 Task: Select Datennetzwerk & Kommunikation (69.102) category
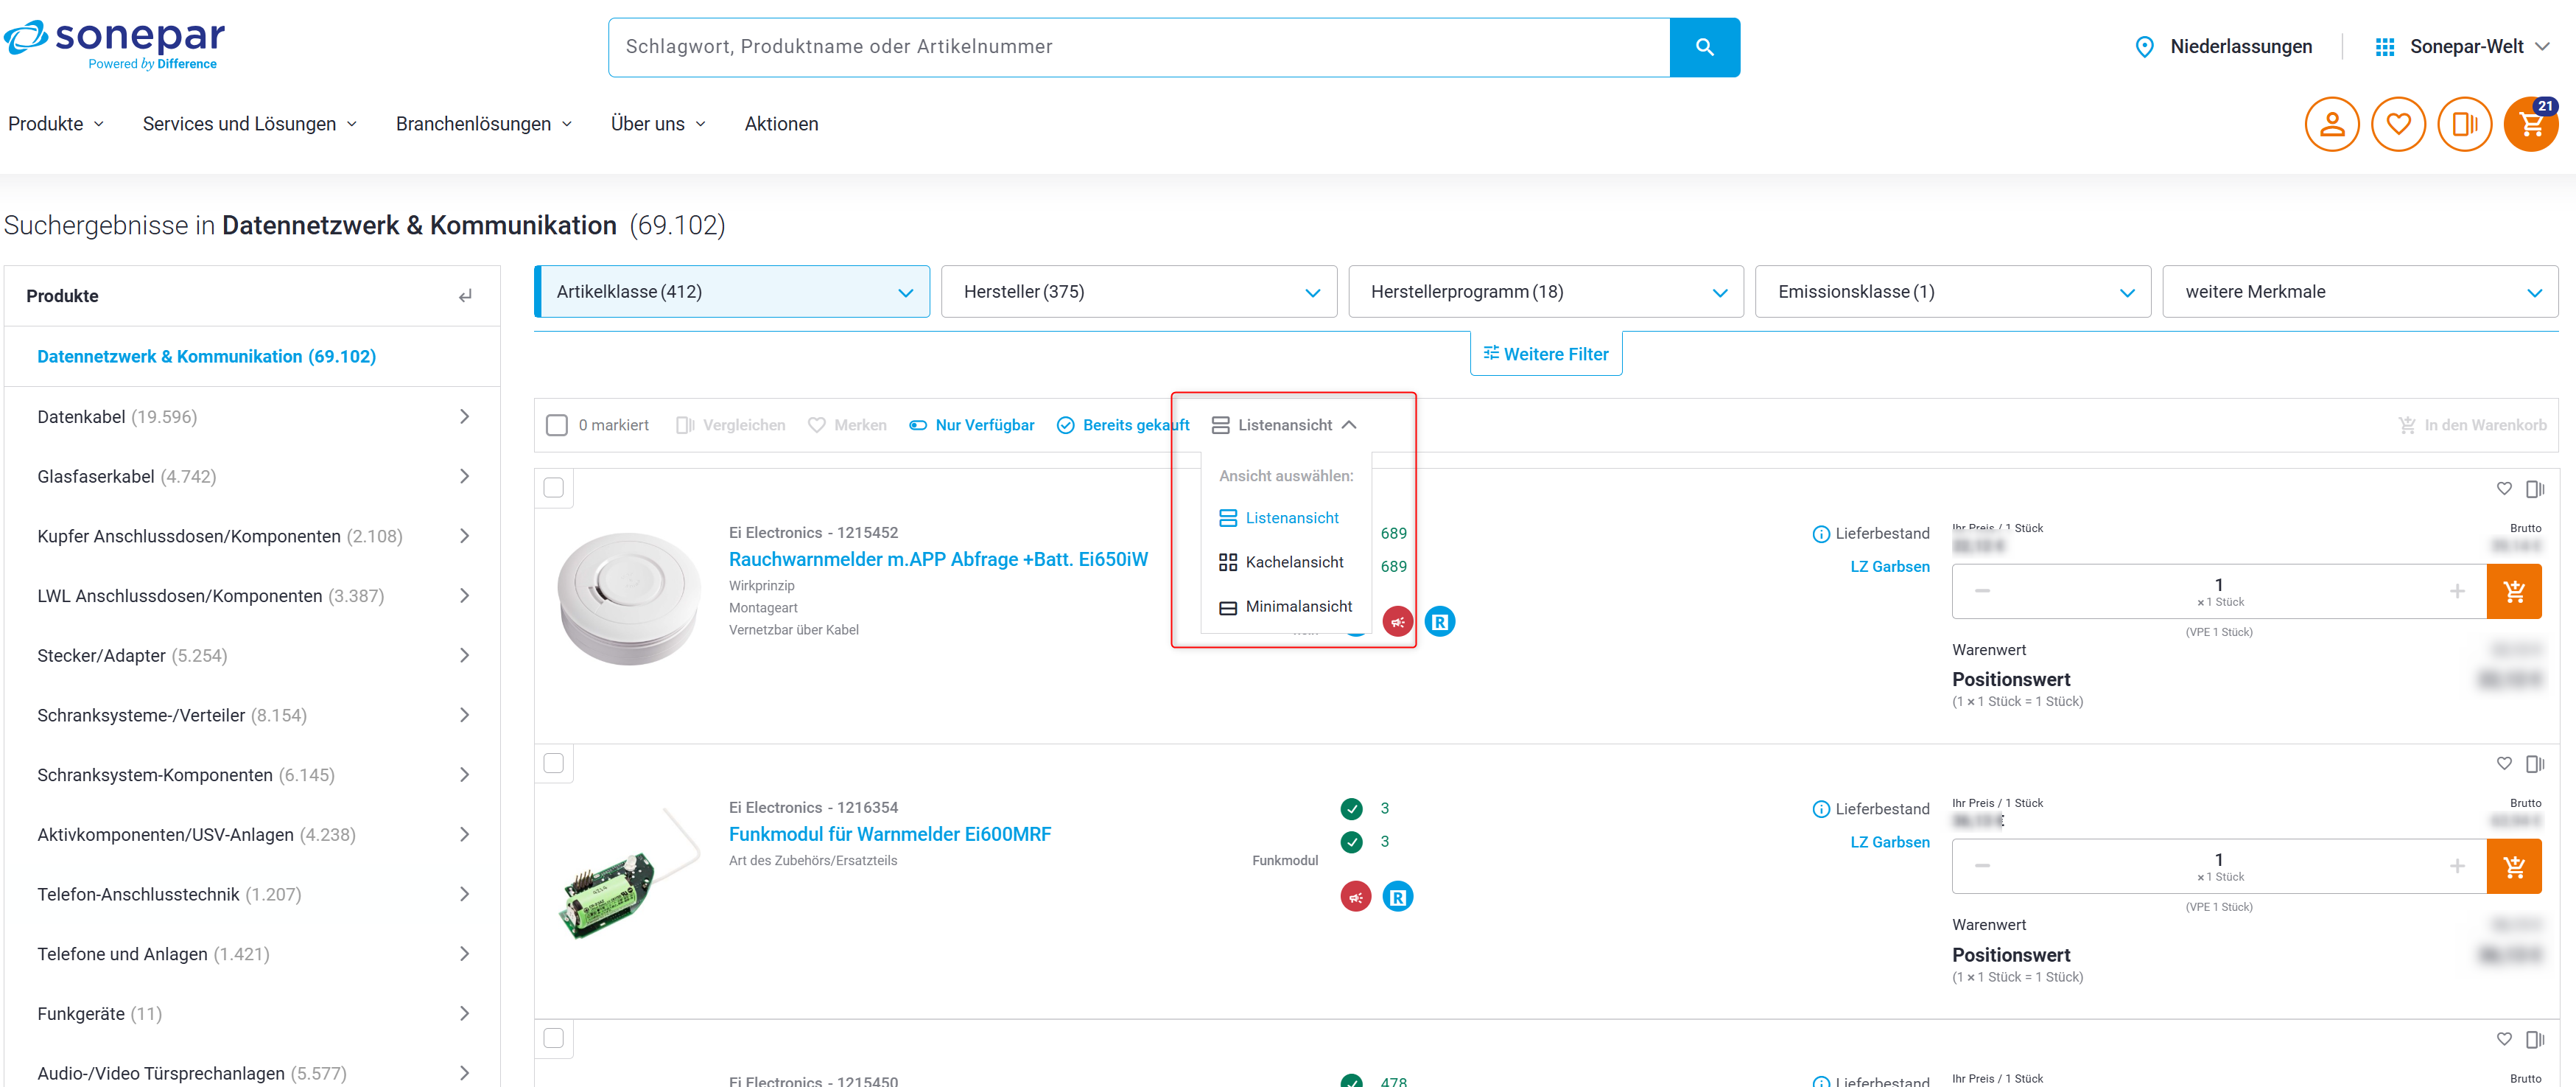[x=206, y=357]
